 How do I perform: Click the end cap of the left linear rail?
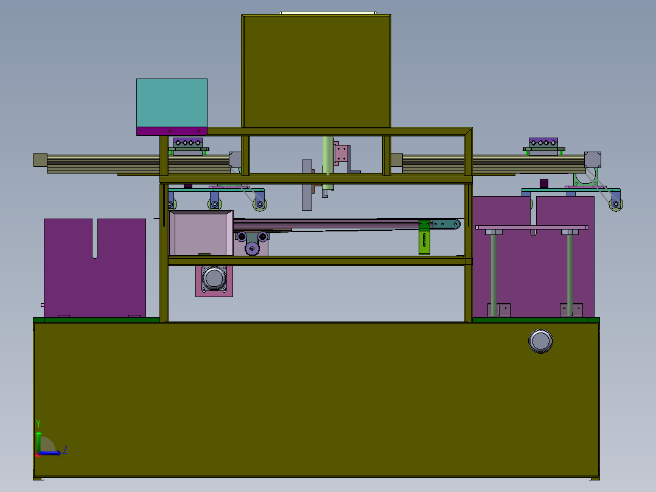pyautogui.click(x=40, y=160)
